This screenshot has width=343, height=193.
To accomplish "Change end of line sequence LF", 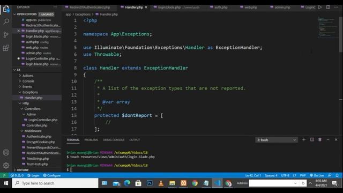I will click(294, 175).
